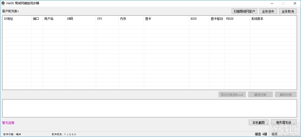Click the VBIOS column header

[x=237, y=19]
